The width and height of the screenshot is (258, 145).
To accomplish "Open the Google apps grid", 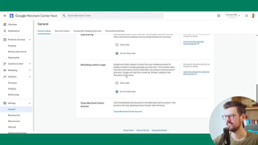I will point(247,16).
